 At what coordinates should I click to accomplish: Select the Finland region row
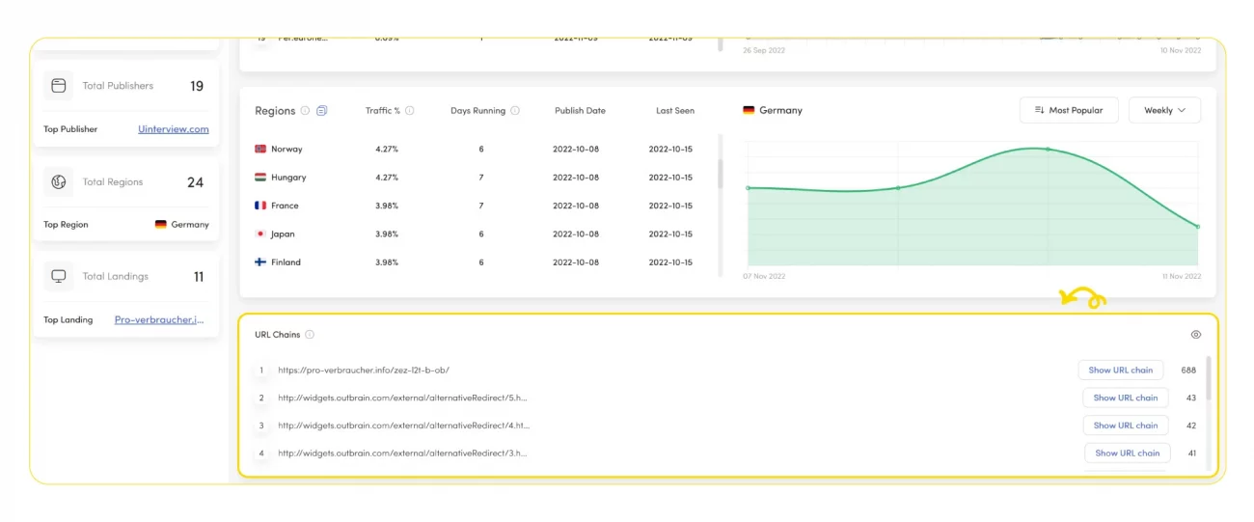click(479, 262)
